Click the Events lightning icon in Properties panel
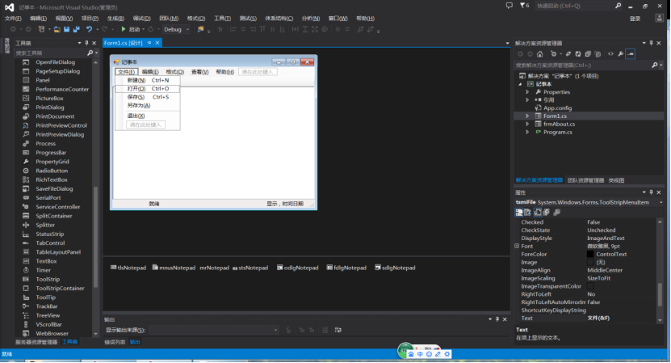 coord(547,212)
